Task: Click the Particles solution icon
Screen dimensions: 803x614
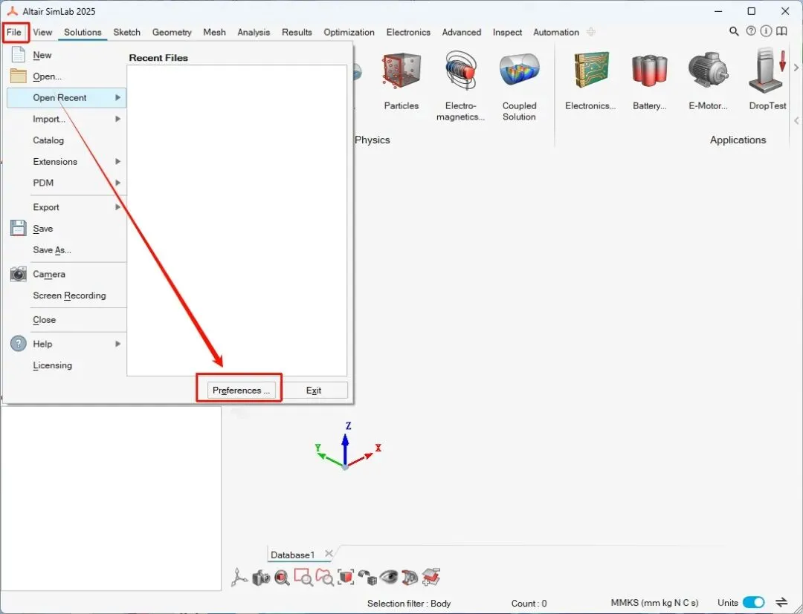Action: pos(401,71)
